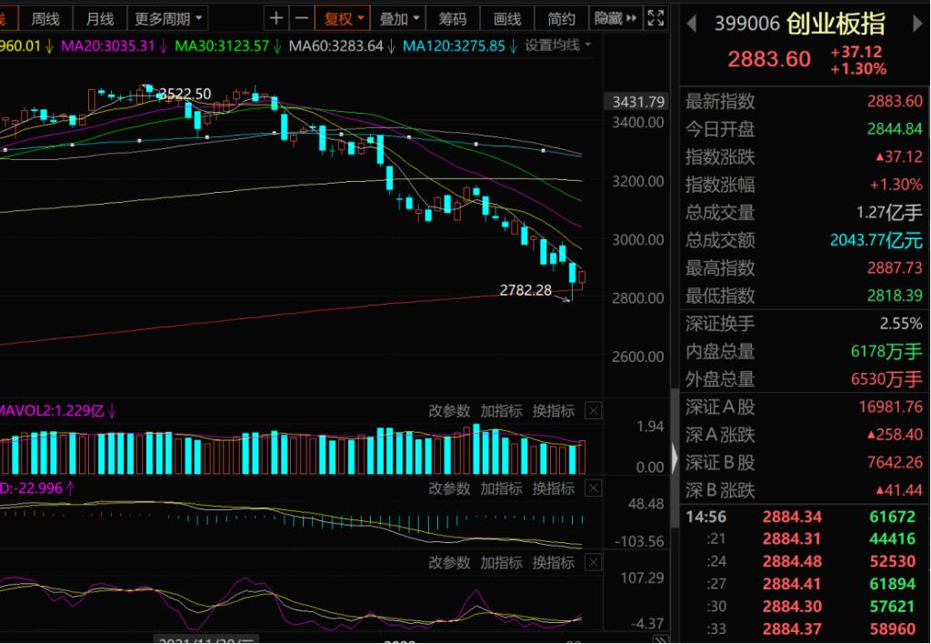Open the 复权 dropdown
Viewport: 931px width, 644px height.
point(343,18)
